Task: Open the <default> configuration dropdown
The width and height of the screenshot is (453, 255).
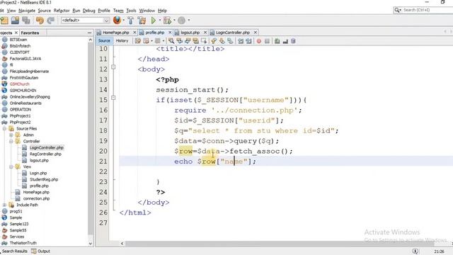Action: 85,21
